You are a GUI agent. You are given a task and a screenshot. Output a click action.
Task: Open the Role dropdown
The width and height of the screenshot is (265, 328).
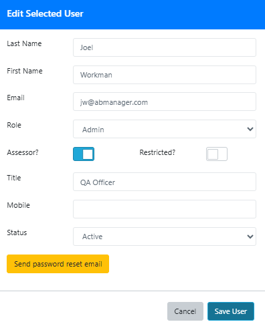click(165, 129)
